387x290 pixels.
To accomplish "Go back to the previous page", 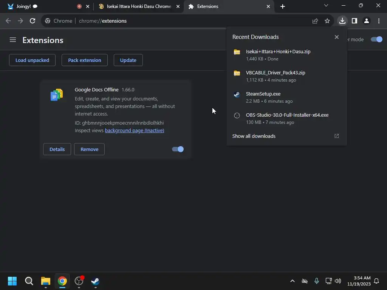I will (x=8, y=21).
